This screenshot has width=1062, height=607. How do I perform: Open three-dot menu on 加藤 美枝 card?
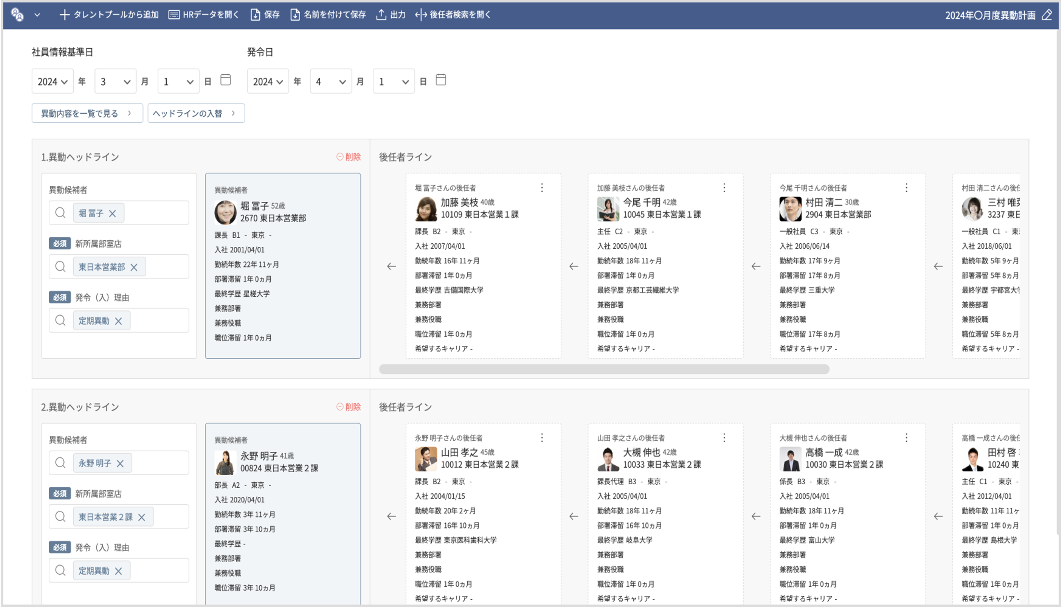tap(542, 188)
